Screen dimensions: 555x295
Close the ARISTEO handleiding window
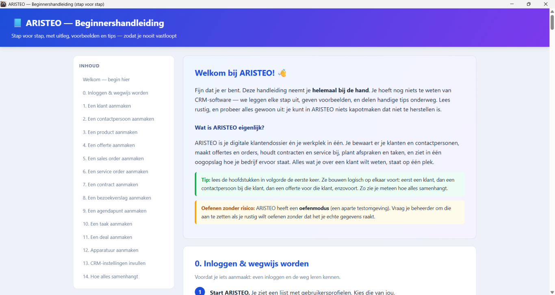point(546,4)
